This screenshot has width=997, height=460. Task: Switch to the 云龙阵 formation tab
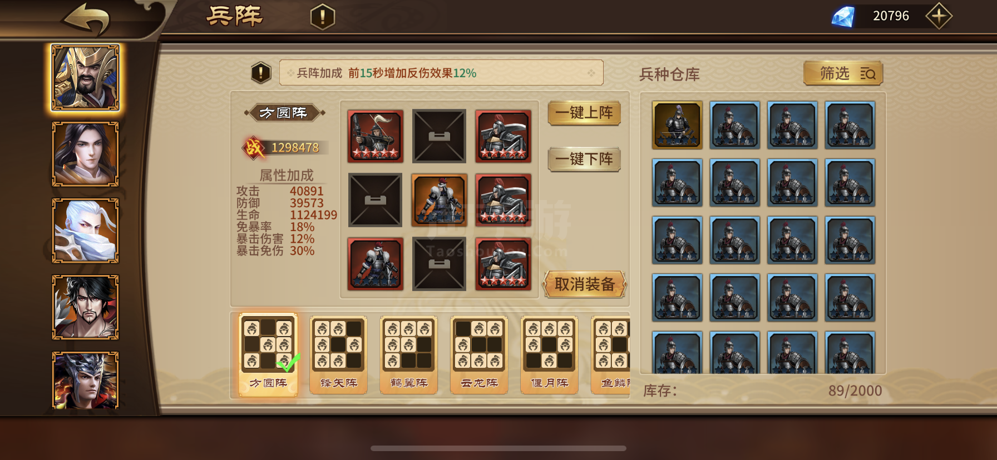[x=478, y=354]
